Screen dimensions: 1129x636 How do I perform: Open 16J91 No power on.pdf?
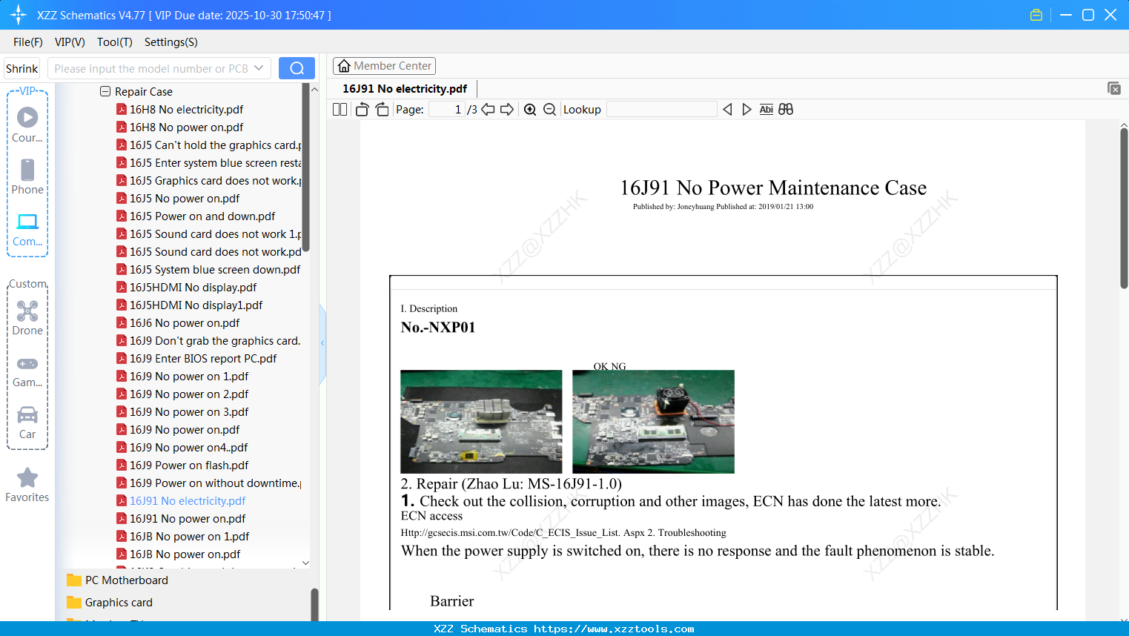pyautogui.click(x=181, y=519)
